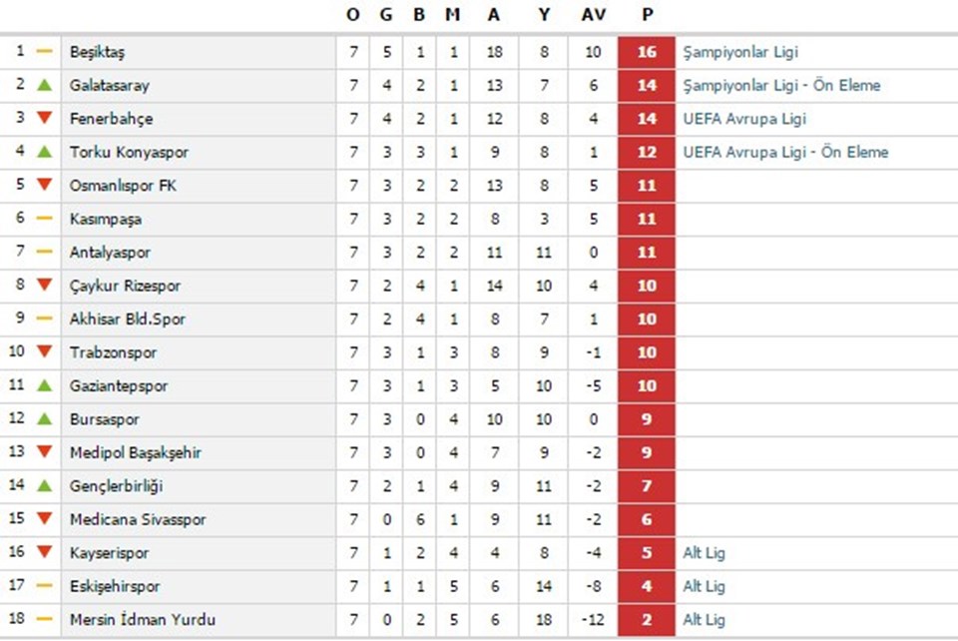958x641 pixels.
Task: Click the green up arrow beside Gençlerbirliği
Action: 44,486
